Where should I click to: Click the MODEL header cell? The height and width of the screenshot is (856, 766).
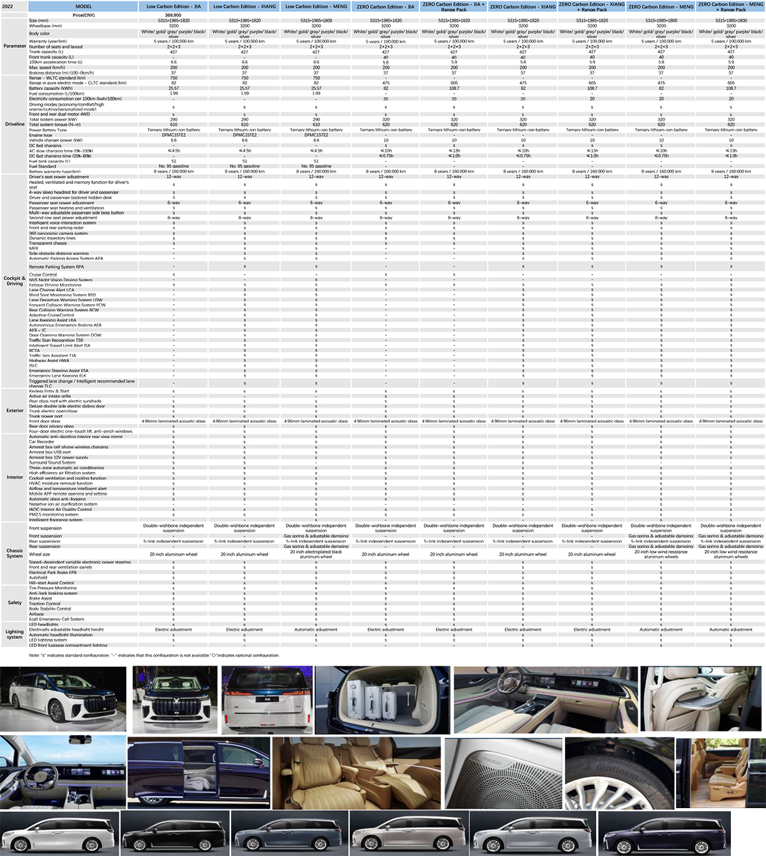[x=84, y=6]
